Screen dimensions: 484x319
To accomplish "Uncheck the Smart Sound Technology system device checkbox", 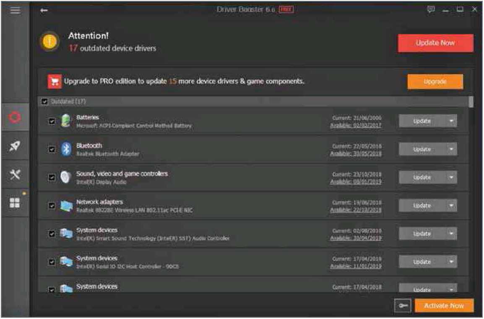I will [x=52, y=234].
